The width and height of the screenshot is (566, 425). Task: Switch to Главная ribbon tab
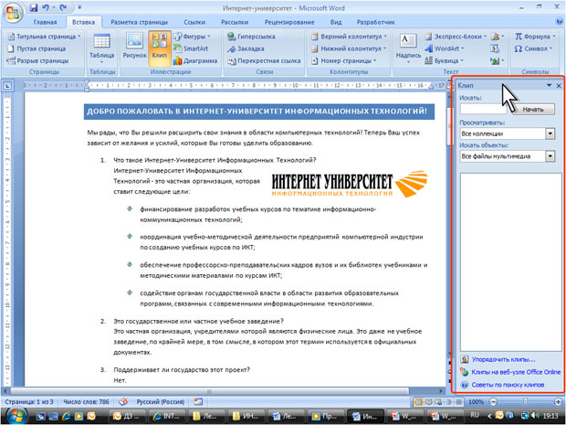[x=45, y=22]
